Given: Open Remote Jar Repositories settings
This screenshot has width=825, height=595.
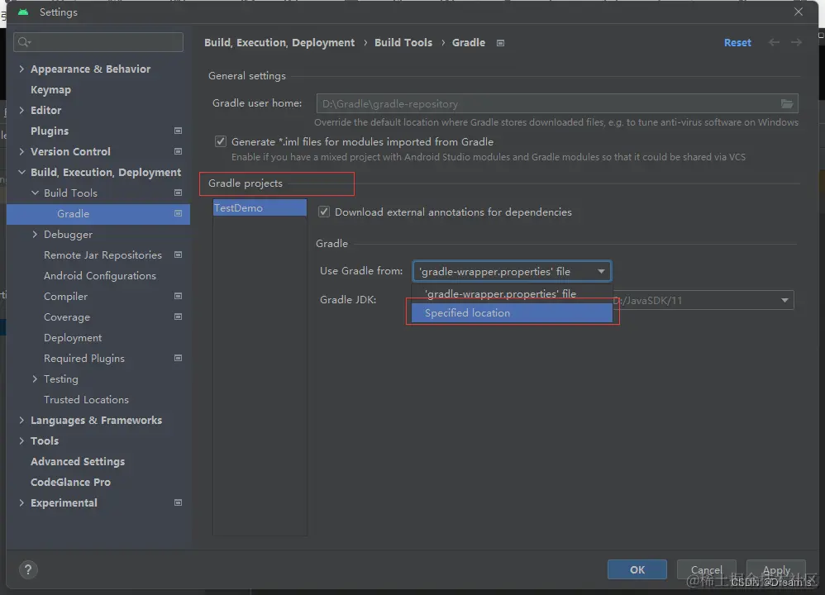Looking at the screenshot, I should (103, 255).
